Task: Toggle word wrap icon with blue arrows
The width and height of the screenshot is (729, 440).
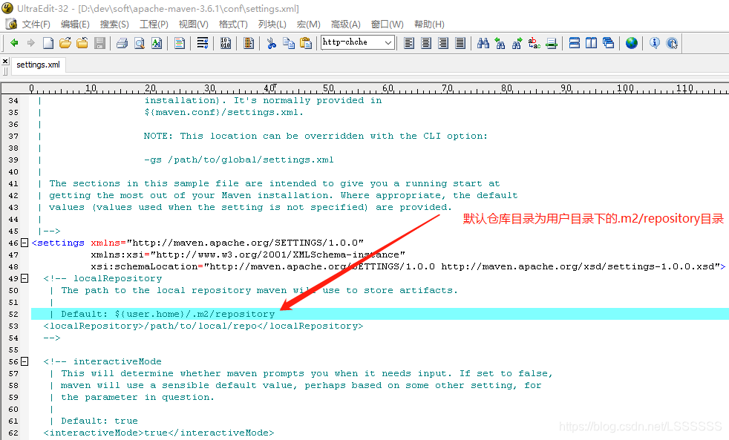Action: [202, 43]
